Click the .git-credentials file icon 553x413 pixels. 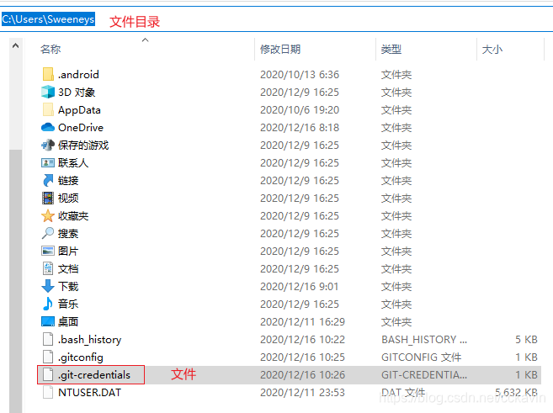coord(48,374)
